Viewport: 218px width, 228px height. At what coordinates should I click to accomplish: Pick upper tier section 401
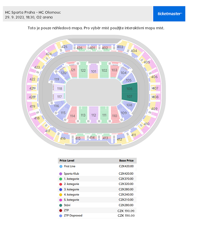pyautogui.click(x=92, y=48)
